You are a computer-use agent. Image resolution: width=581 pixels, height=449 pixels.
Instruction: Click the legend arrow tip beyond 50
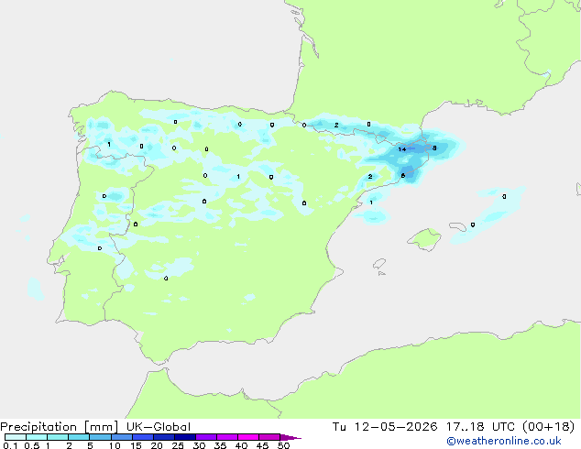pos(290,437)
